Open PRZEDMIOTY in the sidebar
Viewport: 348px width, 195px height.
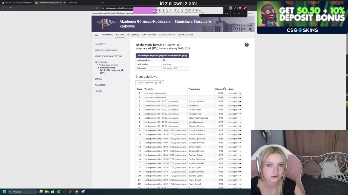(101, 62)
